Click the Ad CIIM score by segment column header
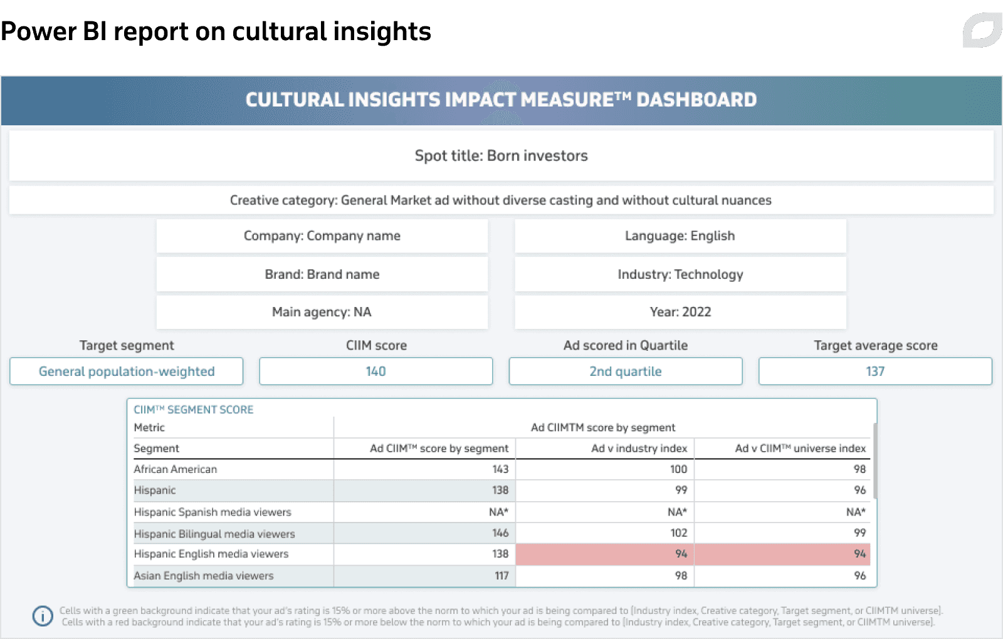Screen dimensions: 1003x639 coord(439,449)
